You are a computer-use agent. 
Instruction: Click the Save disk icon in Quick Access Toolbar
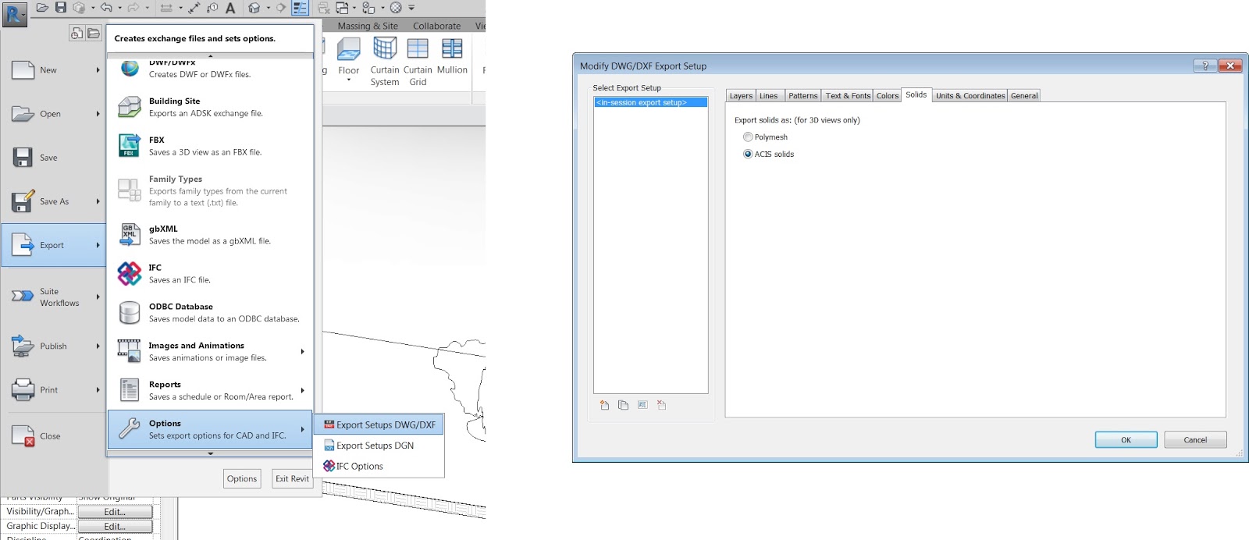(61, 8)
